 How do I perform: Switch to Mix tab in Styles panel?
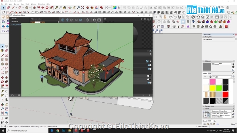coord(214,121)
